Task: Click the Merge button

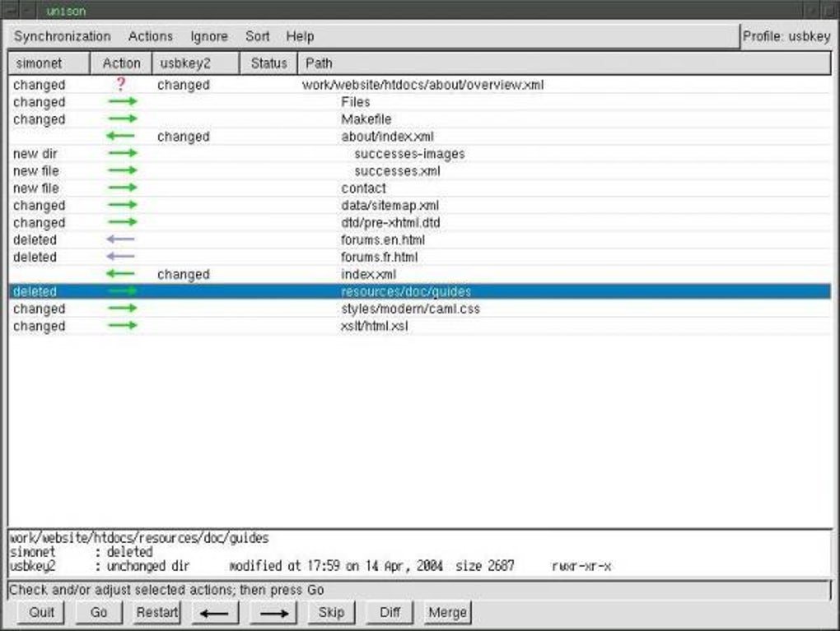Action: 447,612
